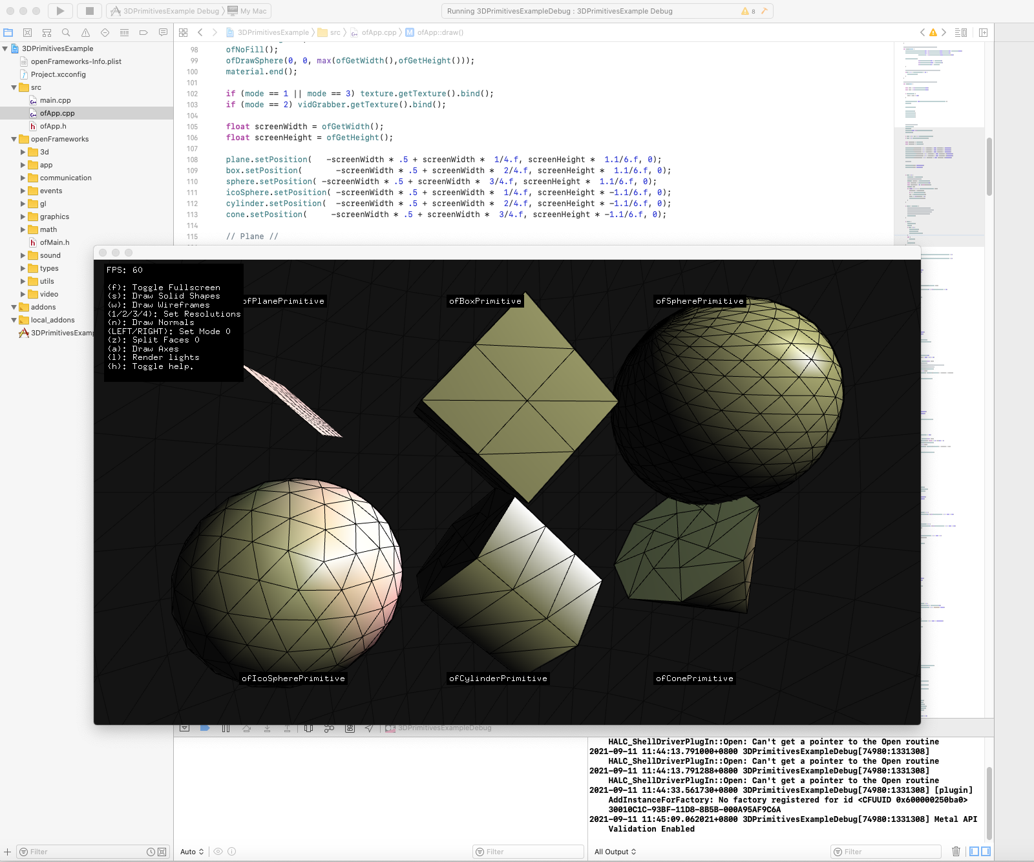Viewport: 1034px width, 862px height.
Task: Open the Auto variables scope dropdown
Action: [x=192, y=852]
